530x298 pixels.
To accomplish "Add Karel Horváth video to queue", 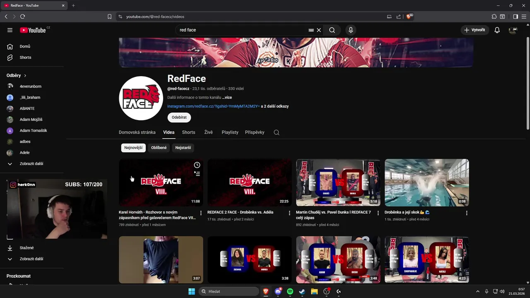I will tap(197, 174).
